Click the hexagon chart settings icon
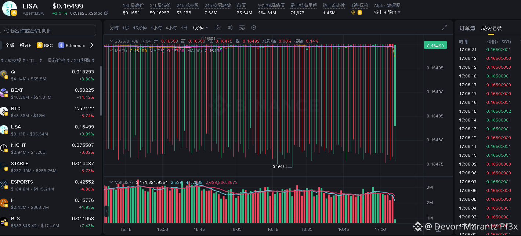The image size is (521, 236). (254, 28)
